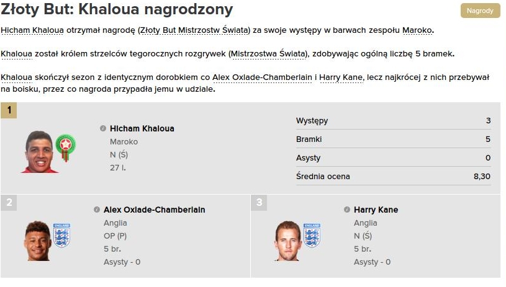The height and width of the screenshot is (287, 506).
Task: Click the gold rank 1 badge
Action: coord(9,111)
